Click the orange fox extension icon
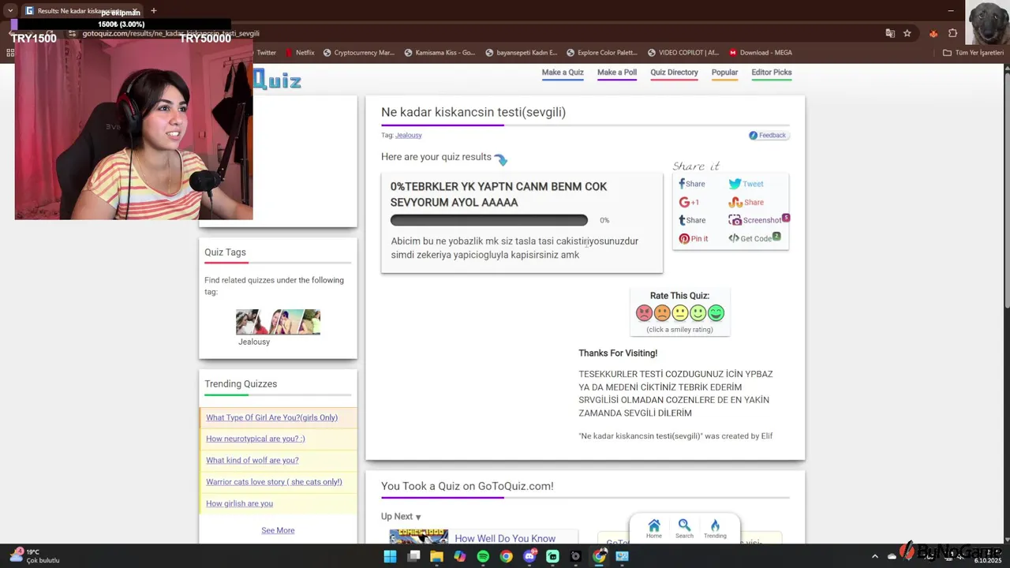This screenshot has width=1010, height=568. [933, 33]
